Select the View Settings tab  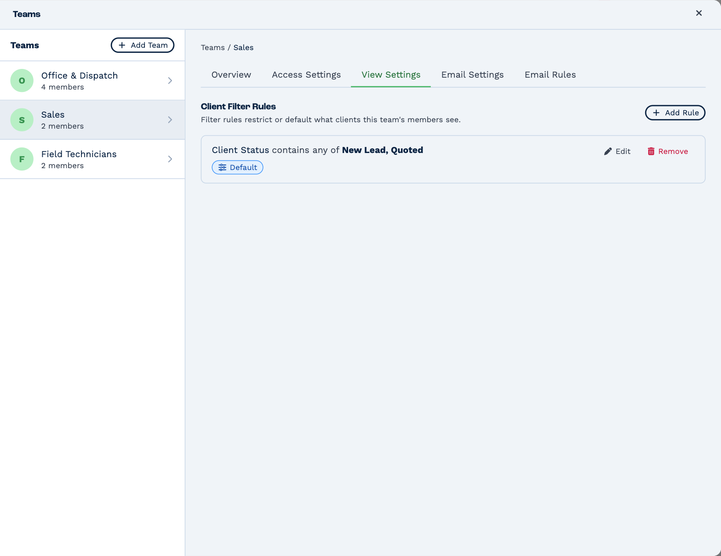click(391, 74)
